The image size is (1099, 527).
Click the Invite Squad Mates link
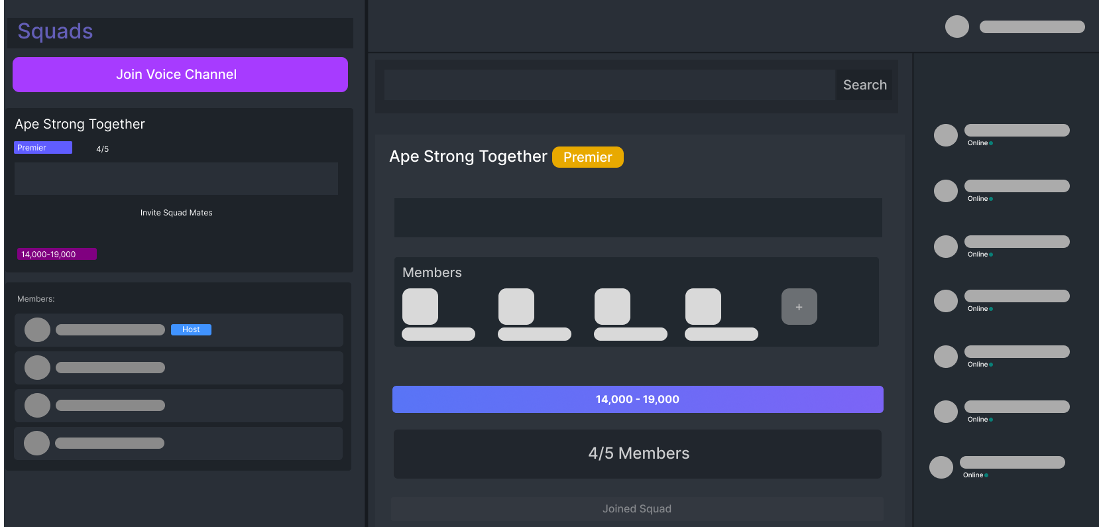176,213
